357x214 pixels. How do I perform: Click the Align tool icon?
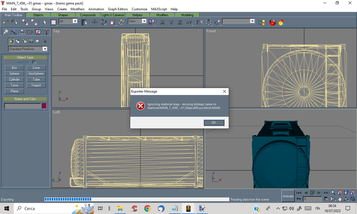point(217,22)
